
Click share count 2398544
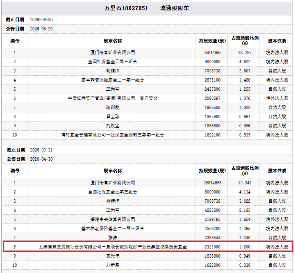212,238
